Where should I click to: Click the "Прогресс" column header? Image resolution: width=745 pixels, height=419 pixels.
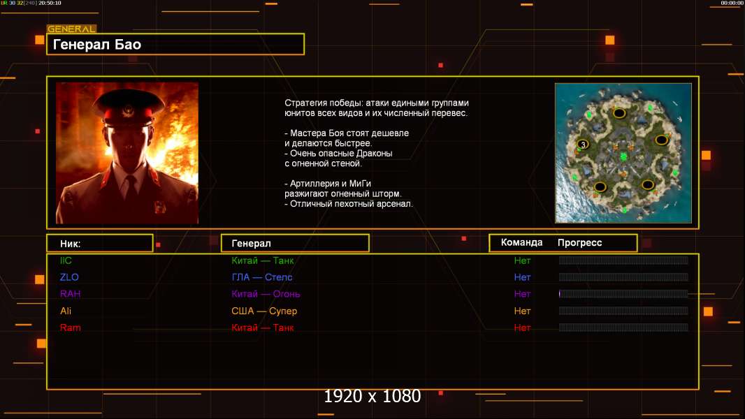[579, 243]
